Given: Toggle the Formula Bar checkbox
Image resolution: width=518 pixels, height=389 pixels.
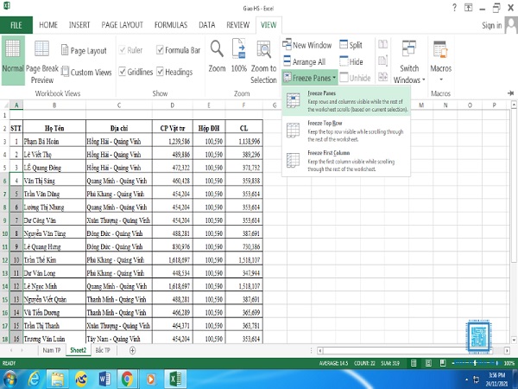Looking at the screenshot, I should pyautogui.click(x=160, y=50).
